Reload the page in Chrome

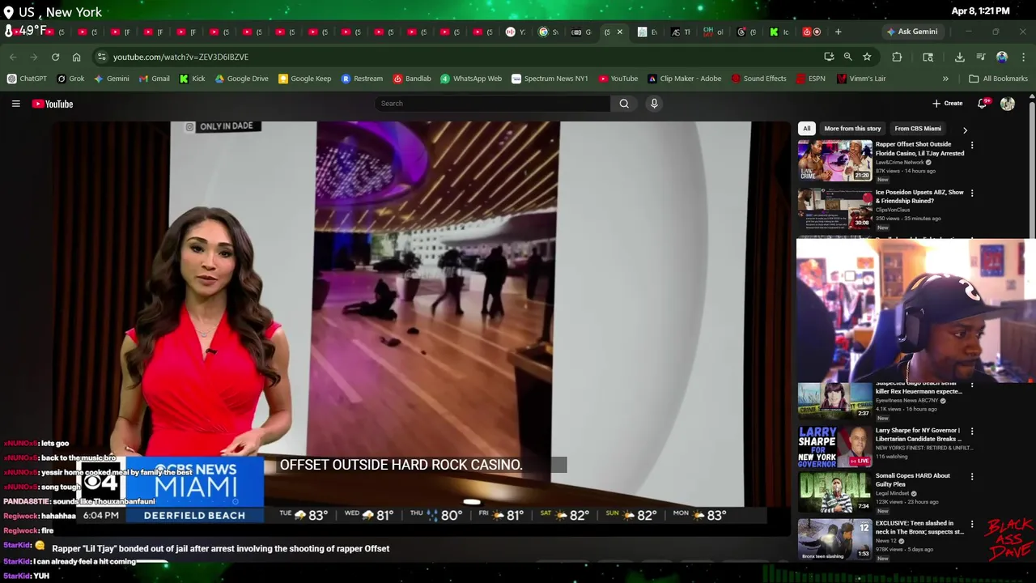click(55, 57)
